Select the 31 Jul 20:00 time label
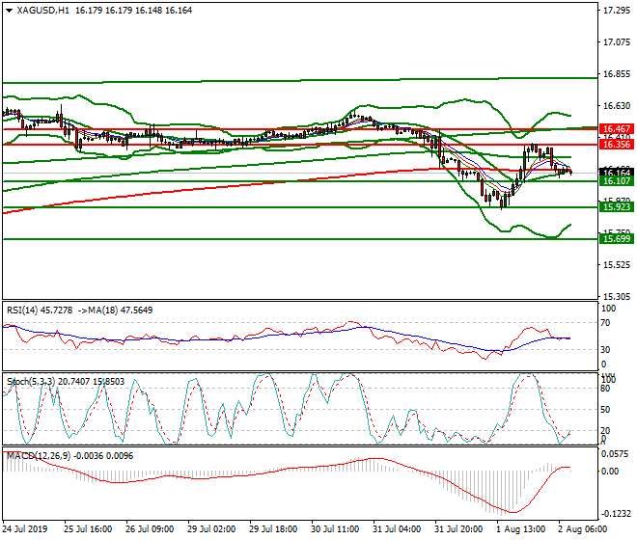The height and width of the screenshot is (540, 637). coord(458,529)
